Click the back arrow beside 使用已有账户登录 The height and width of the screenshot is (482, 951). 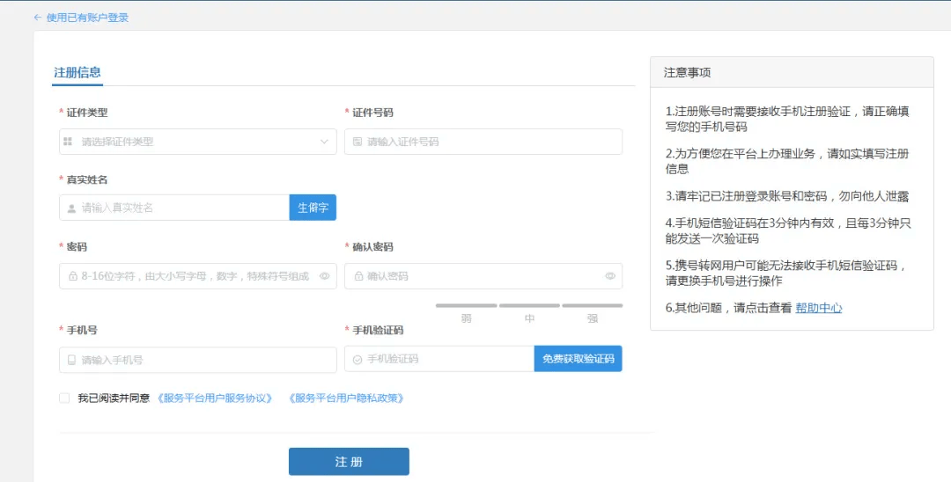click(x=37, y=18)
